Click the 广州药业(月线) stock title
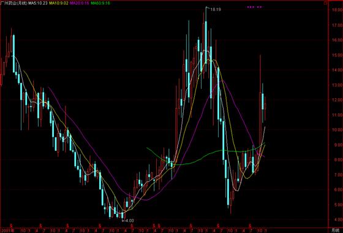This screenshot has width=343, height=233. pyautogui.click(x=14, y=3)
